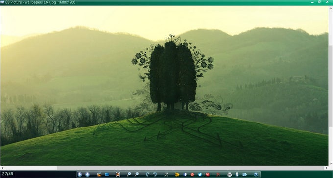The image size is (333, 178).
Task: Open the settings tools icon
Action: (x=166, y=174)
